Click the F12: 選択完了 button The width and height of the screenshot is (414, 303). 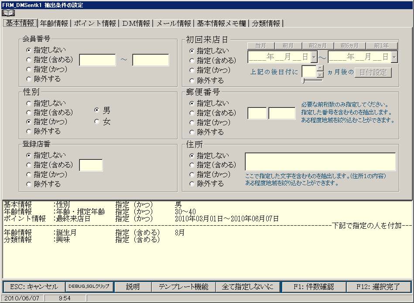point(379,287)
